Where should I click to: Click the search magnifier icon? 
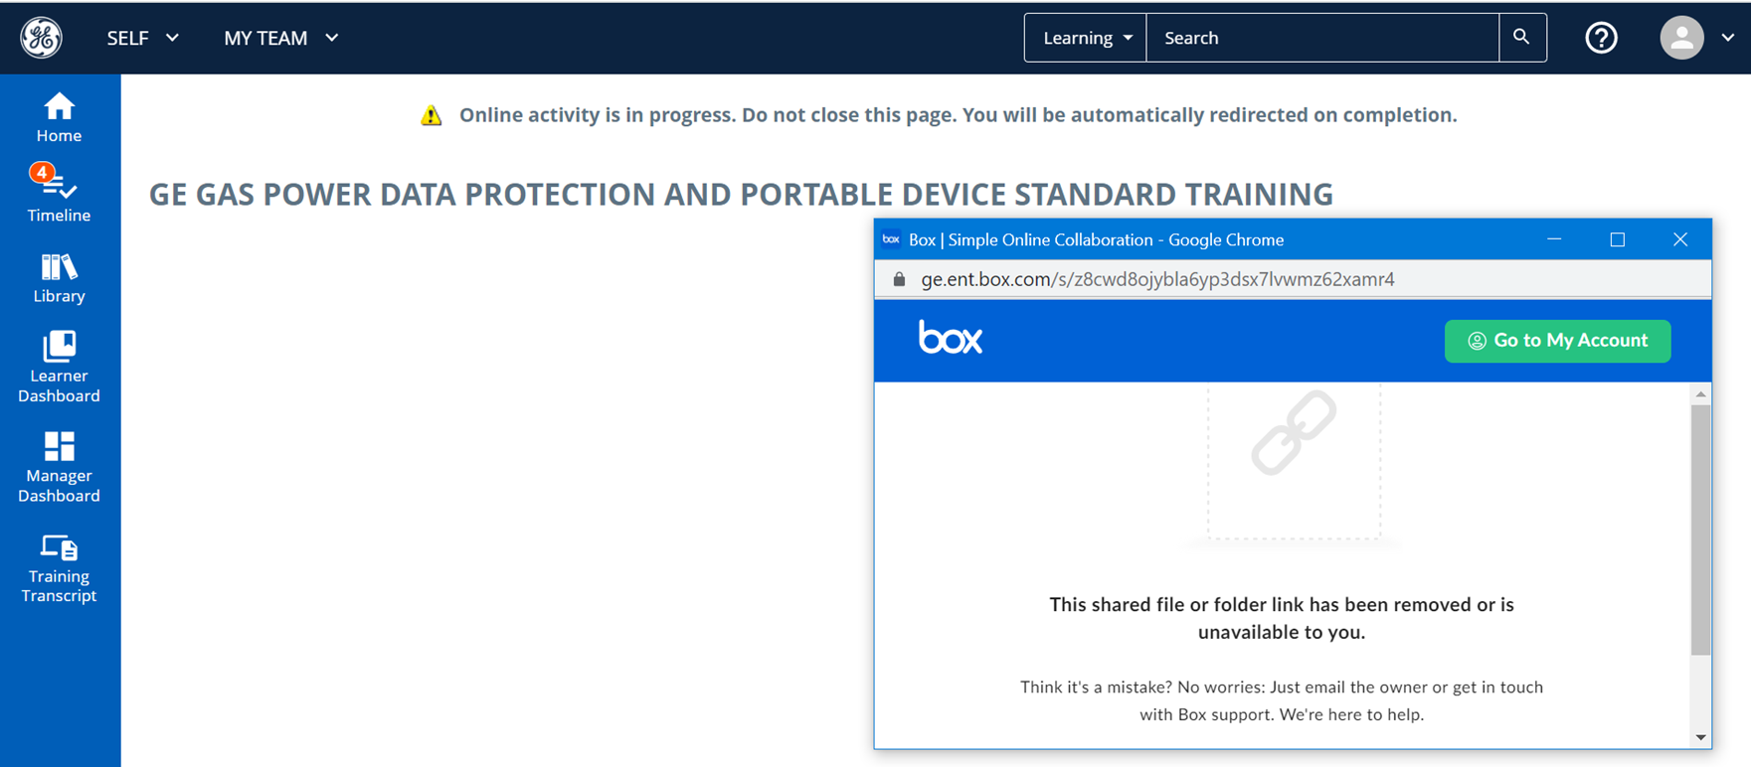(1521, 38)
